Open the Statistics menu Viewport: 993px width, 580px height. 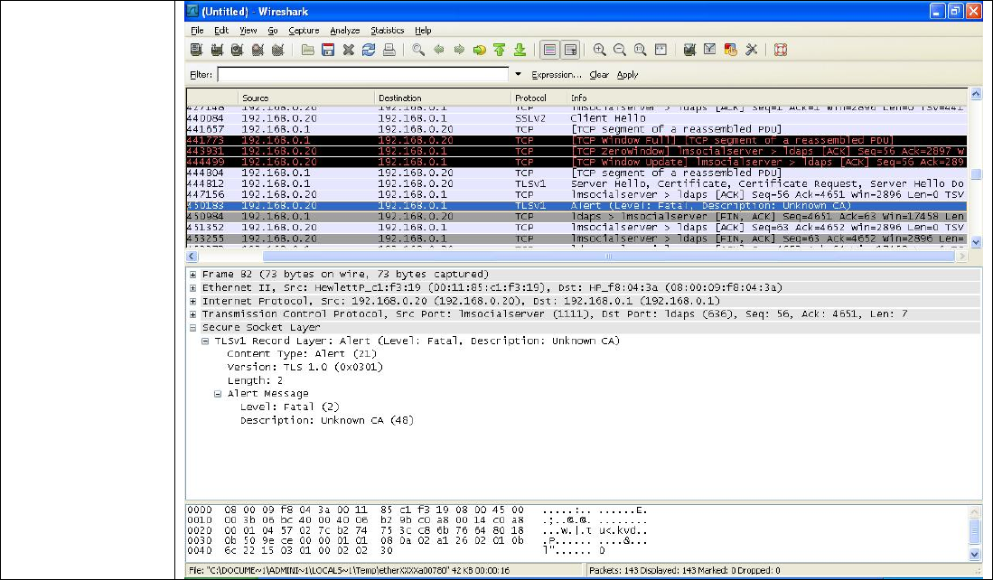[387, 31]
